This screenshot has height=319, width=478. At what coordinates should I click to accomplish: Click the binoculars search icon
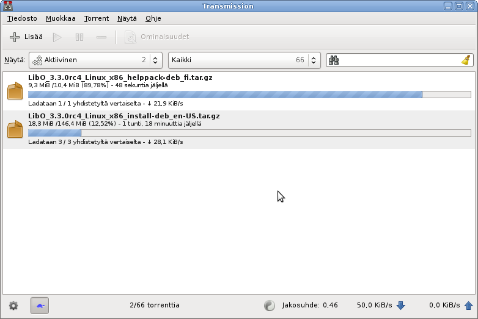pos(334,60)
